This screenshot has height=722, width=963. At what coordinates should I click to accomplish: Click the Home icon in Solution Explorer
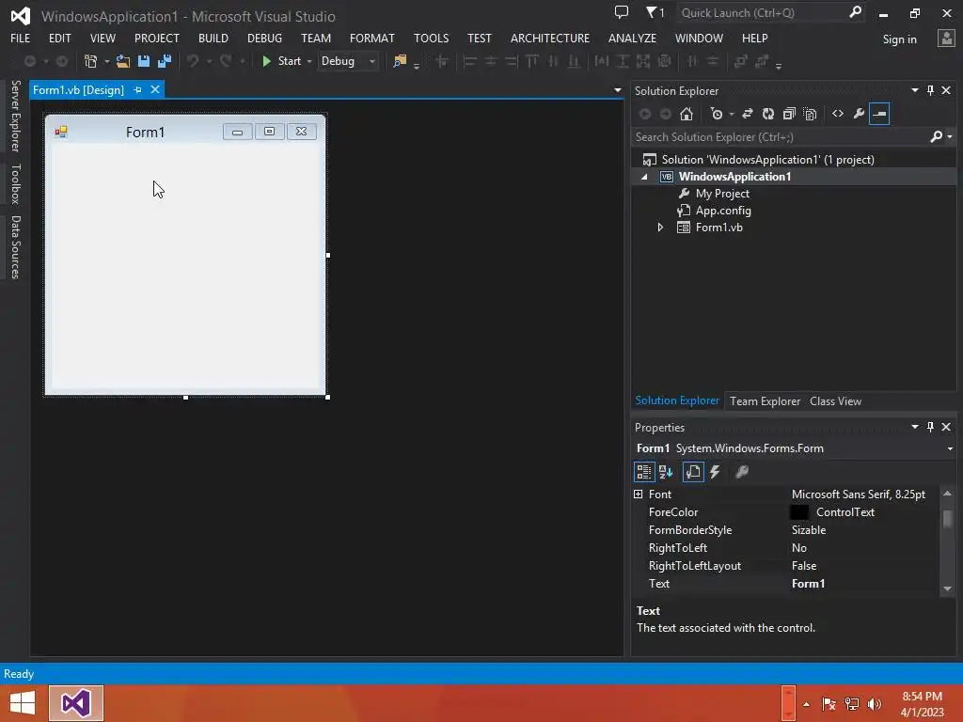point(687,114)
